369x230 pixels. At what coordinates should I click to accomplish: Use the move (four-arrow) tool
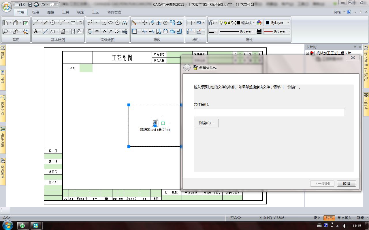pyautogui.click(x=145, y=23)
